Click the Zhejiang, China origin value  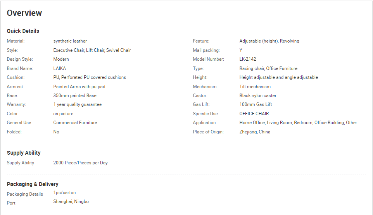[255, 132]
